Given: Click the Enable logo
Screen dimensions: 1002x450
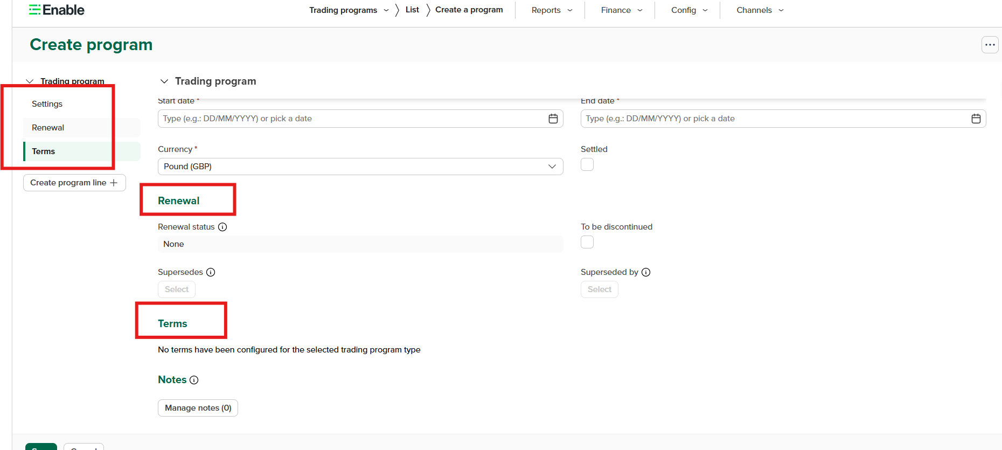Looking at the screenshot, I should tap(57, 10).
